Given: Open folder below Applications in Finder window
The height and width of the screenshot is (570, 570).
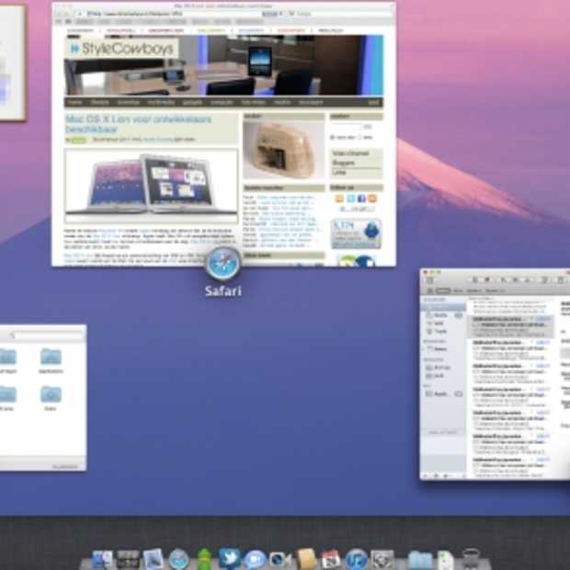Looking at the screenshot, I should pyautogui.click(x=51, y=398).
